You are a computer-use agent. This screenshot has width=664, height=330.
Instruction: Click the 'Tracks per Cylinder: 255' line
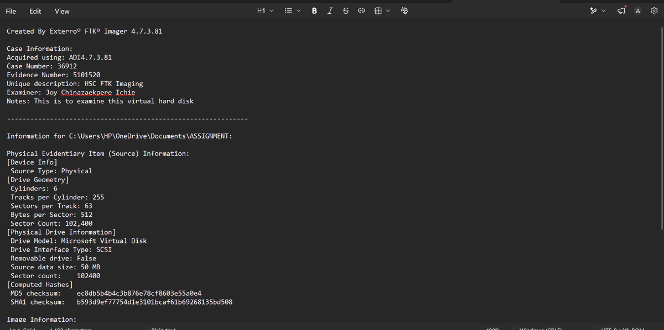(x=57, y=198)
